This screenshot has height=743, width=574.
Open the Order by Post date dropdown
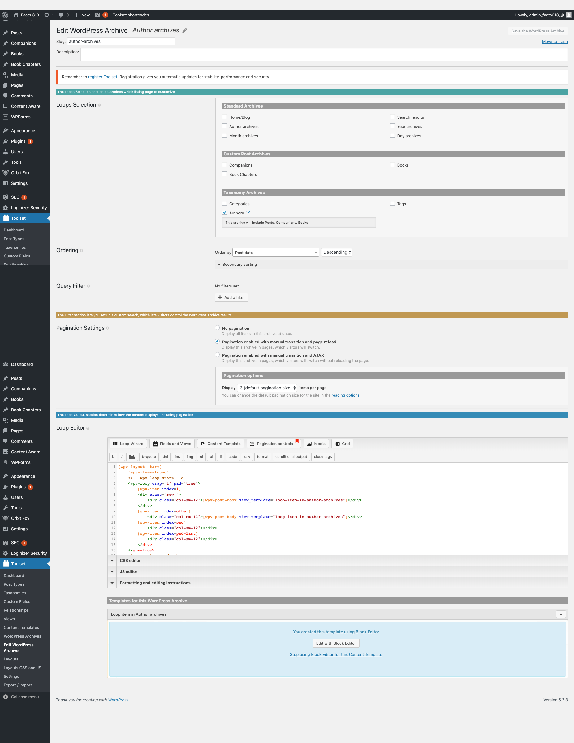(x=276, y=253)
